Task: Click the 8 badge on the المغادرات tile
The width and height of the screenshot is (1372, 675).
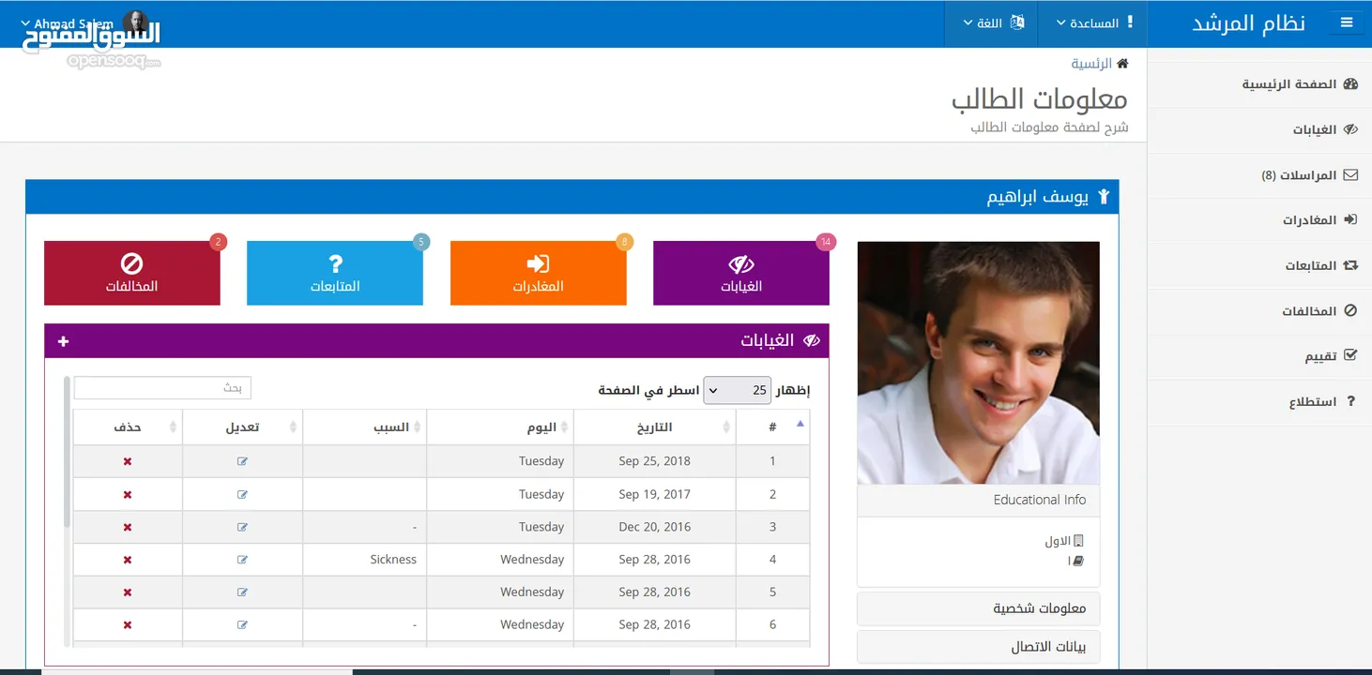Action: tap(624, 242)
